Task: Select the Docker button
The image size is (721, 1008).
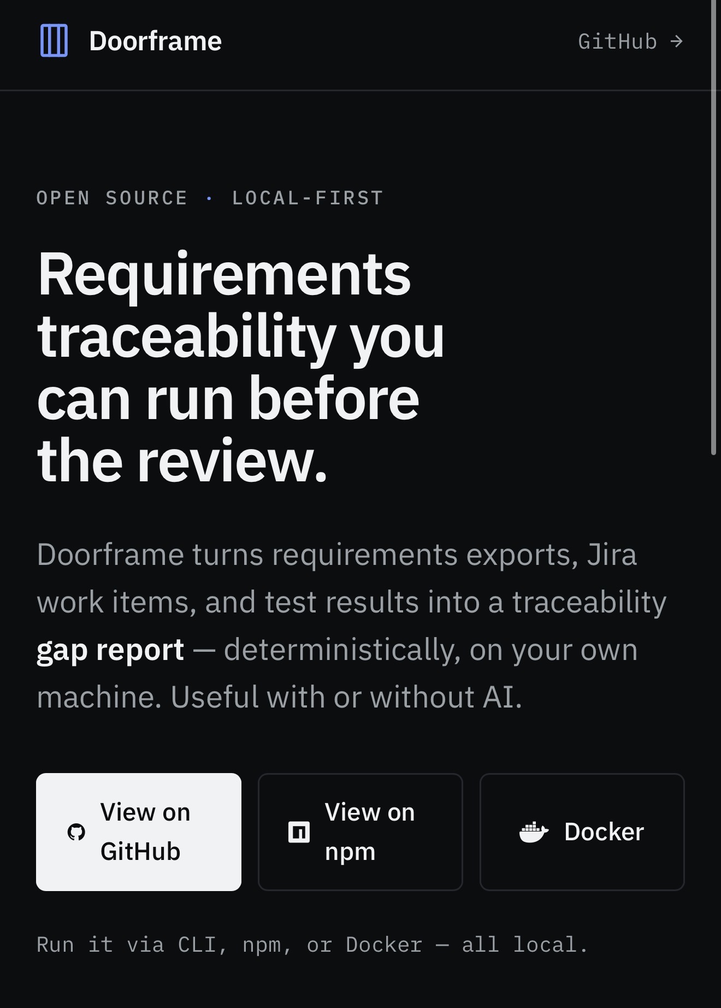Action: (582, 832)
